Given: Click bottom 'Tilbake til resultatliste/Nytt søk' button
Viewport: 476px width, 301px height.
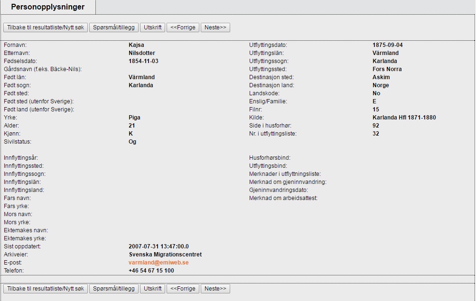Looking at the screenshot, I should [x=46, y=288].
